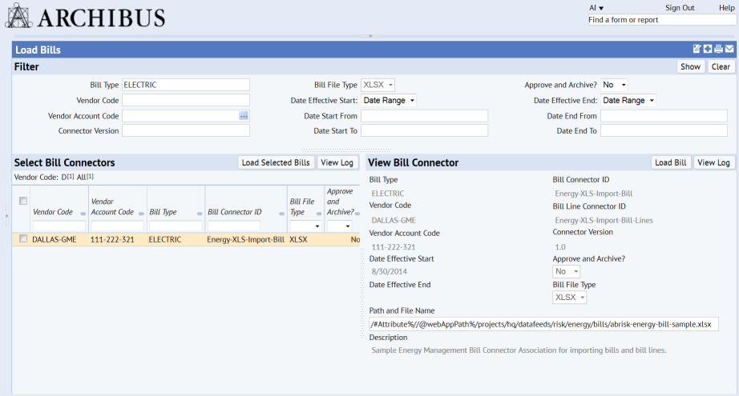
Task: Click Energy-XLS-Import-Bill-Lines value in form
Action: [x=604, y=220]
